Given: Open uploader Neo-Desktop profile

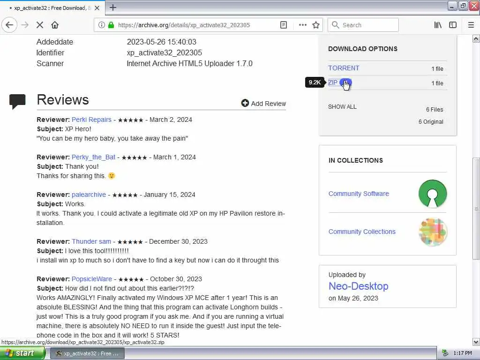Looking at the screenshot, I should pos(359,286).
